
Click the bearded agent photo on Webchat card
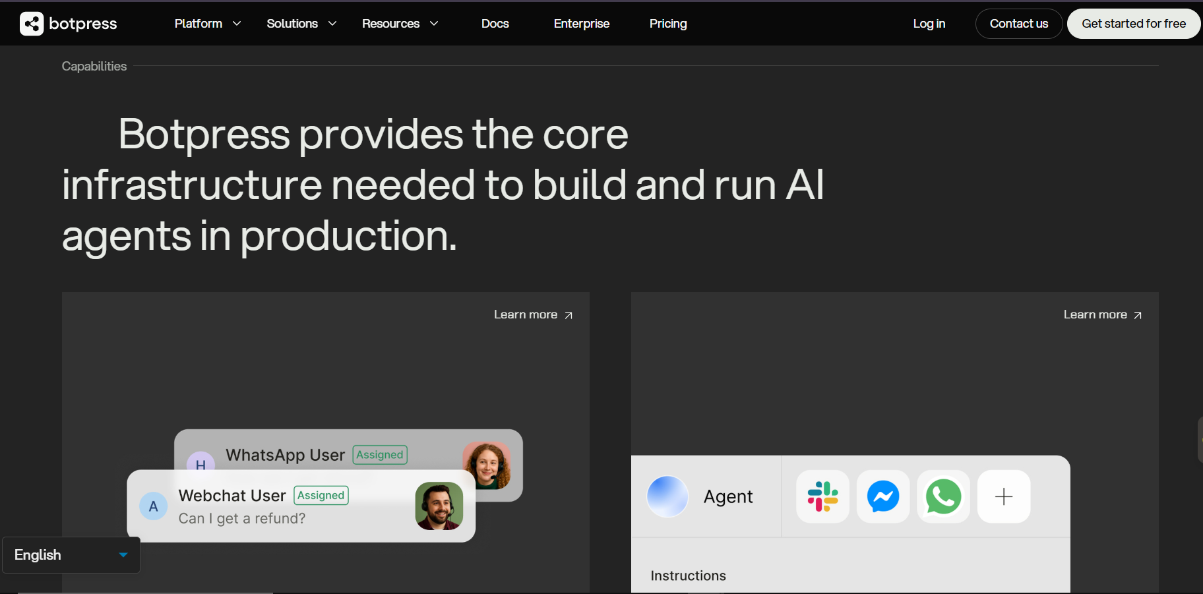tap(439, 506)
